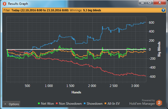
Task: Click the Powered by Hold'em Manager text
Action: point(142,102)
